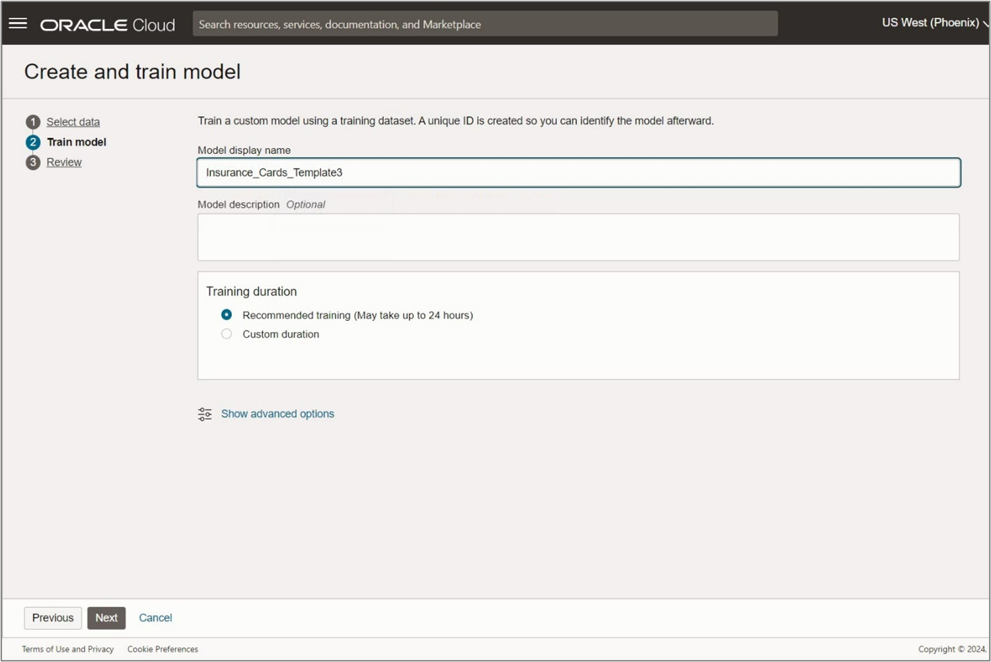Viewport: 991px width, 662px height.
Task: Click the Next button
Action: click(106, 618)
